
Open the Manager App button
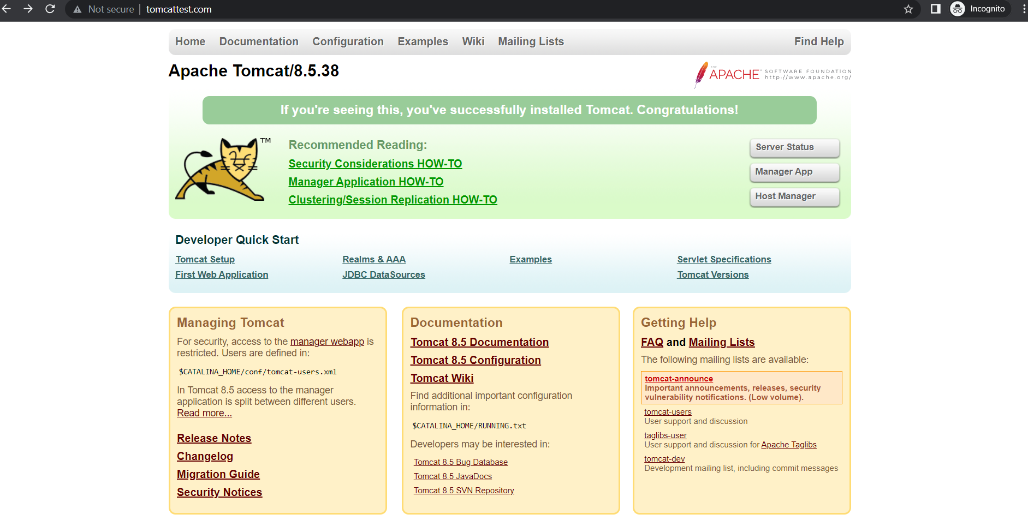pos(794,172)
